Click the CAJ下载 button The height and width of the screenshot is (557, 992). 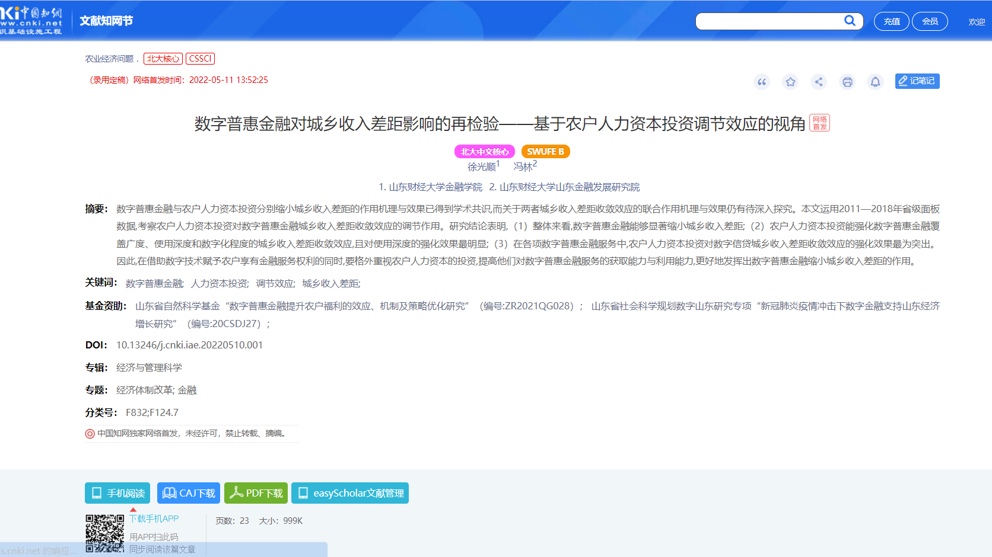click(189, 493)
